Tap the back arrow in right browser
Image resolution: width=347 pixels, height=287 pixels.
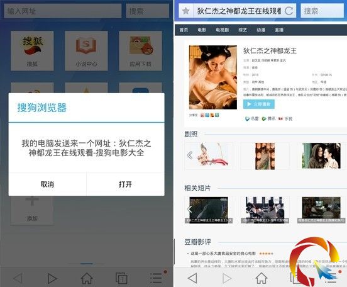(192, 278)
